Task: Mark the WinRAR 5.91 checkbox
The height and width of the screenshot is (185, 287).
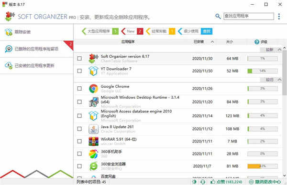Action: click(79, 141)
